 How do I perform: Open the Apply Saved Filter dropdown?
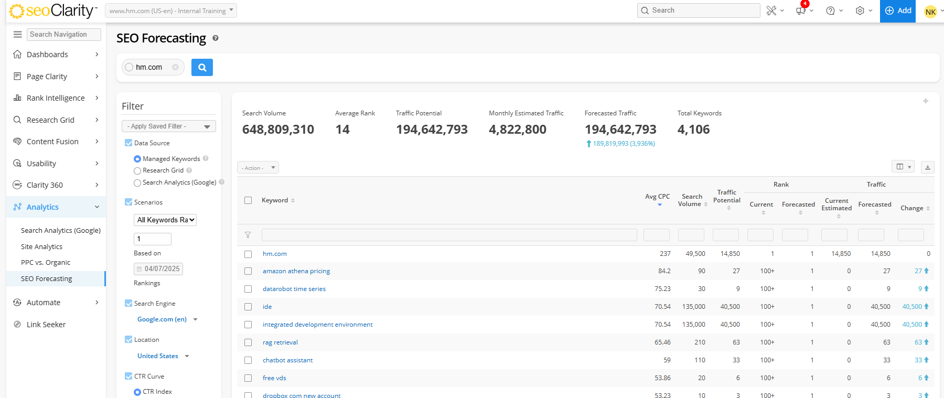point(168,126)
